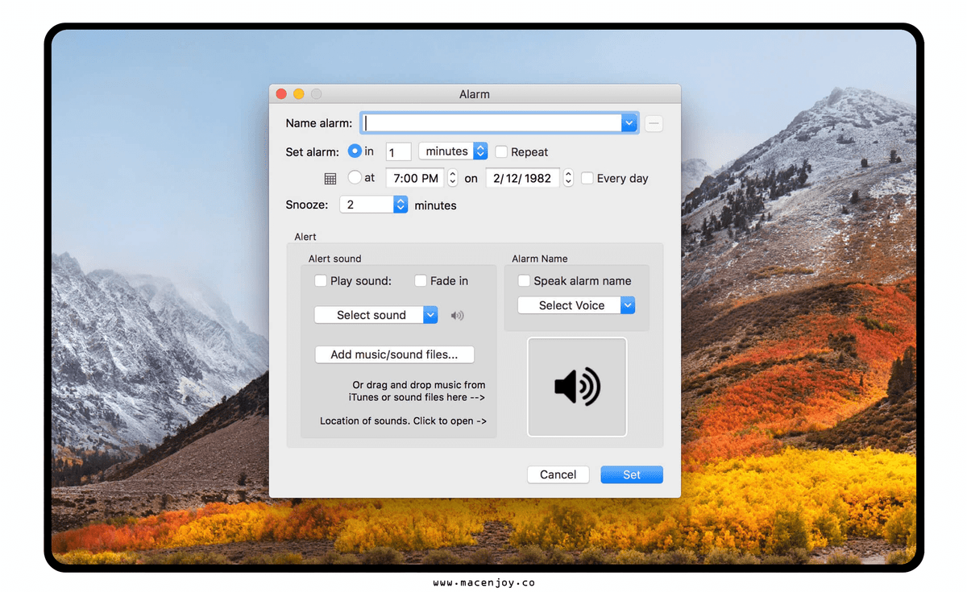Click the "in" minutes number field
This screenshot has height=592, width=967.
(398, 151)
